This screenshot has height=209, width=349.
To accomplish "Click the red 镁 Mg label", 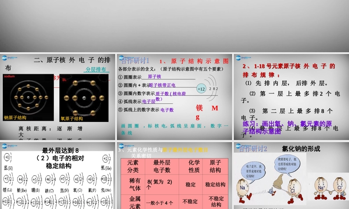I will click(x=207, y=112).
